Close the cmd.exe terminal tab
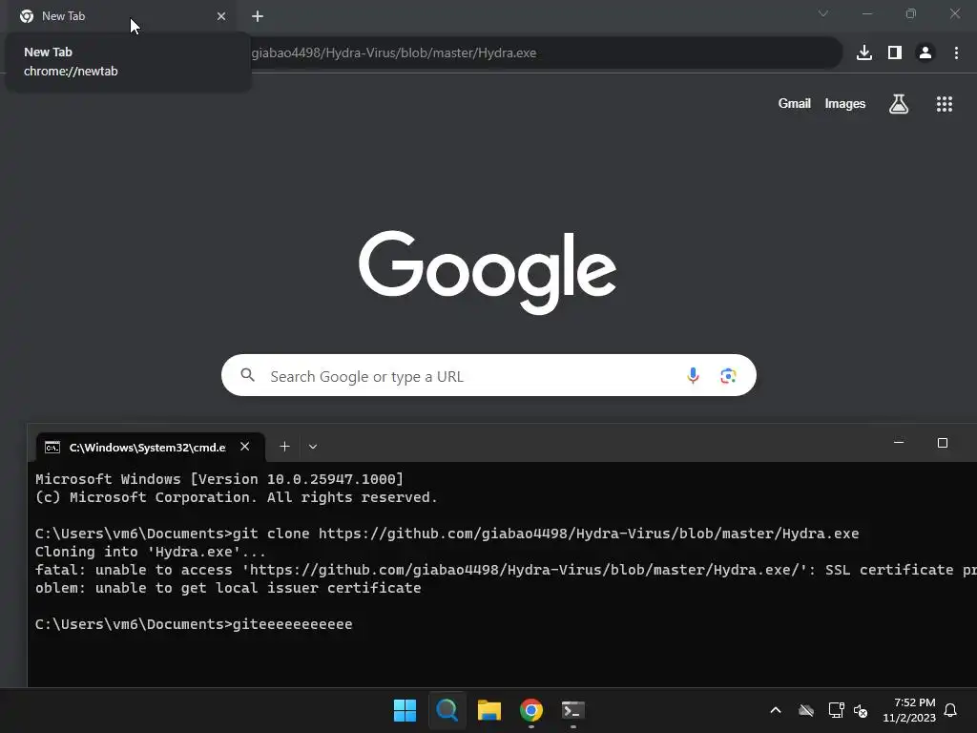 click(x=245, y=447)
